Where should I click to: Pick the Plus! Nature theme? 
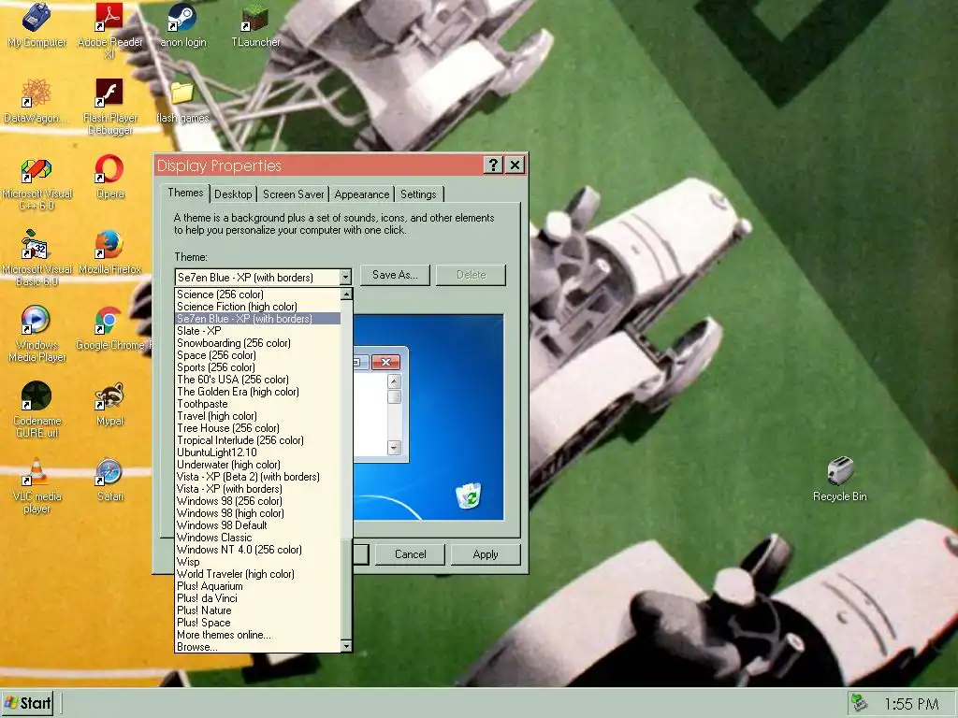[258, 610]
